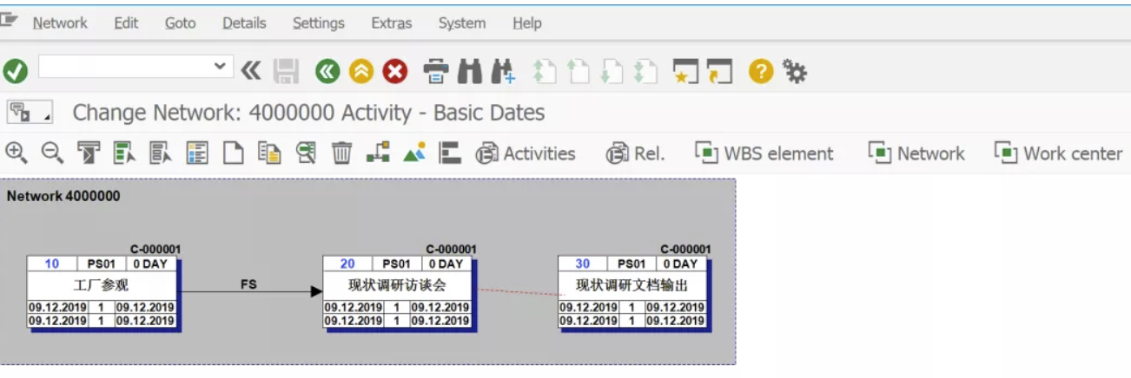Open the Edit menu
Screen dimensions: 1131x378
point(126,23)
